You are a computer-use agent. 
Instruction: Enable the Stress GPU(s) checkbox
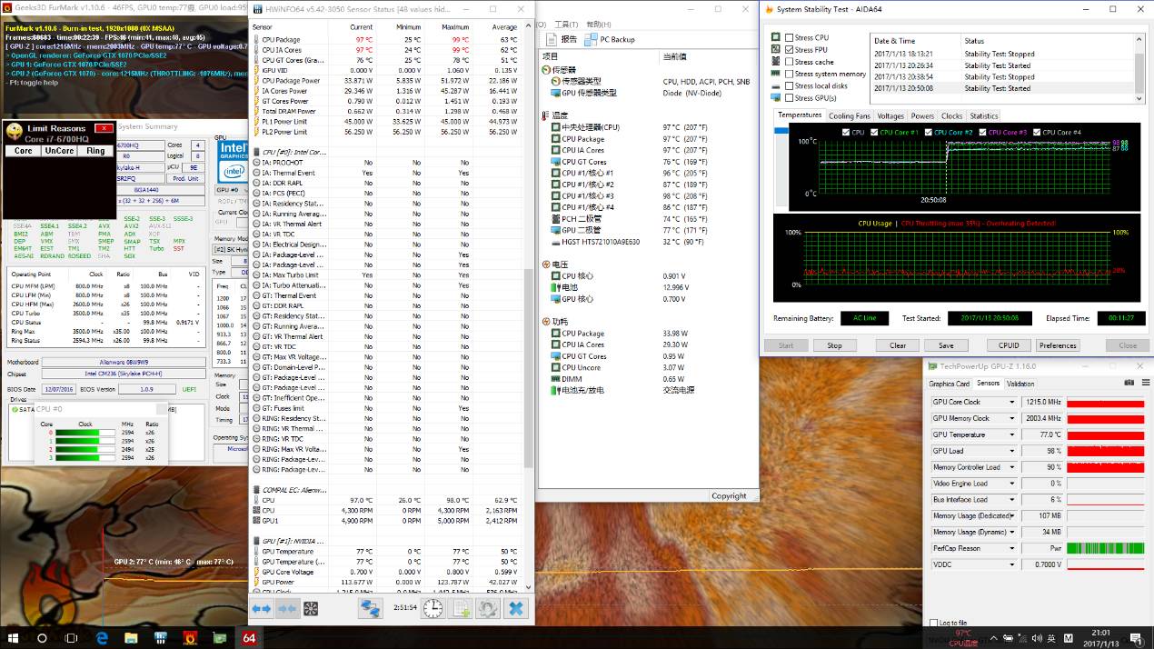click(789, 96)
